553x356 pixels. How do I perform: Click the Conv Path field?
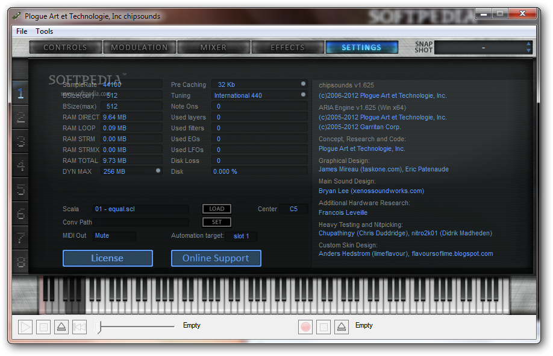tap(140, 222)
